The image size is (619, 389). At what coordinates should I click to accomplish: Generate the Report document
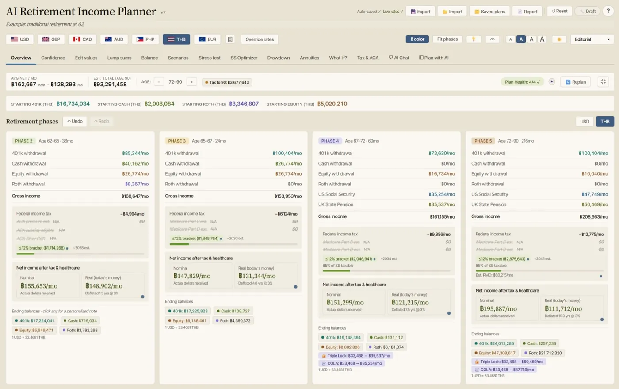527,12
